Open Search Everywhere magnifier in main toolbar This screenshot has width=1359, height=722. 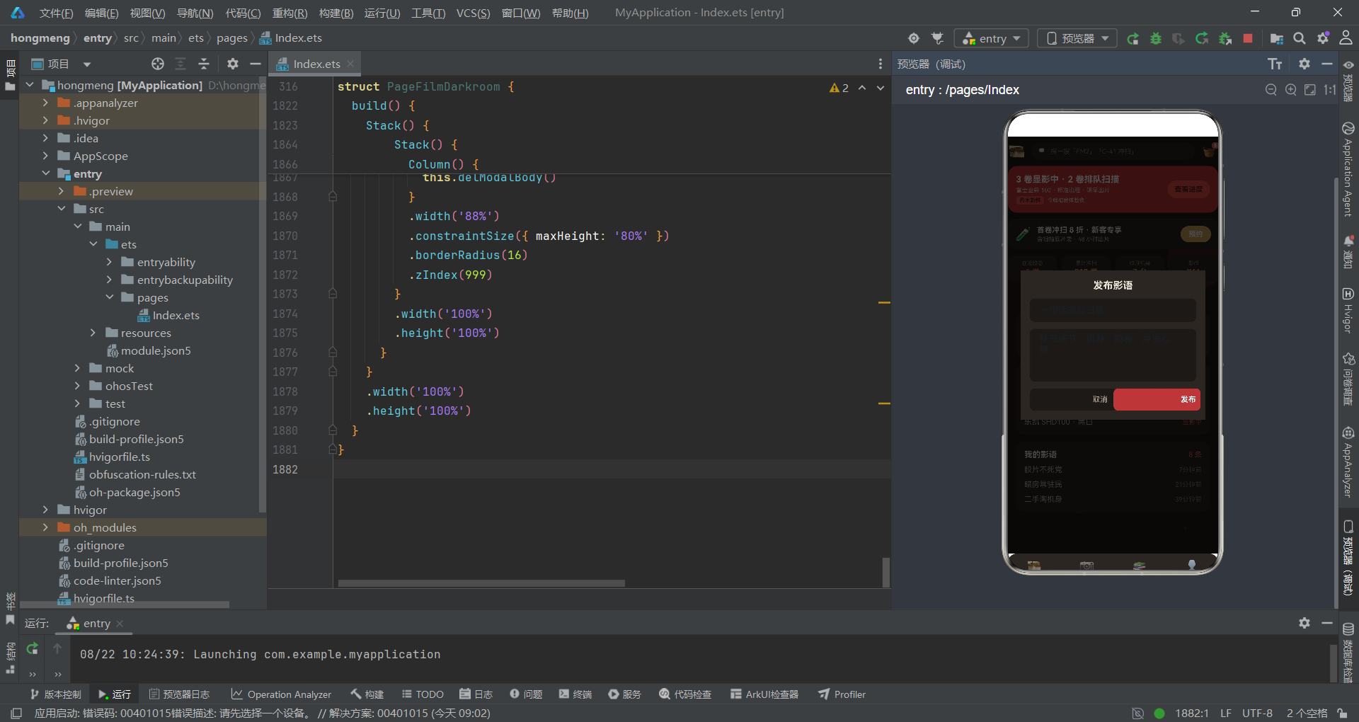(1300, 38)
